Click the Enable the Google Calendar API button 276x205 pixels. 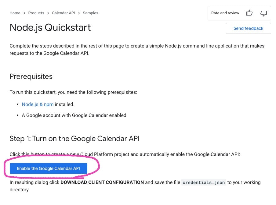48,168
